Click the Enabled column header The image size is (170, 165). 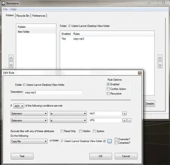66,34
